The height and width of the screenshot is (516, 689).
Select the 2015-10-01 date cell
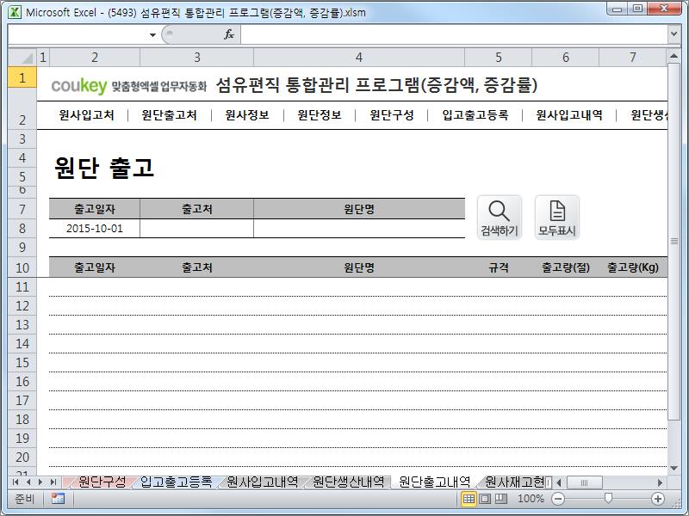click(95, 229)
